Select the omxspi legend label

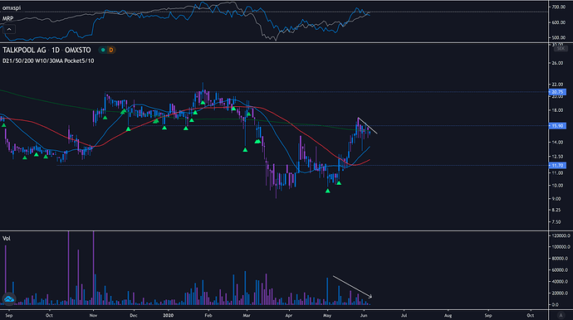point(12,7)
